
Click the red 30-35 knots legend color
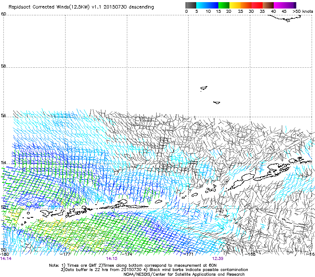[257, 5]
